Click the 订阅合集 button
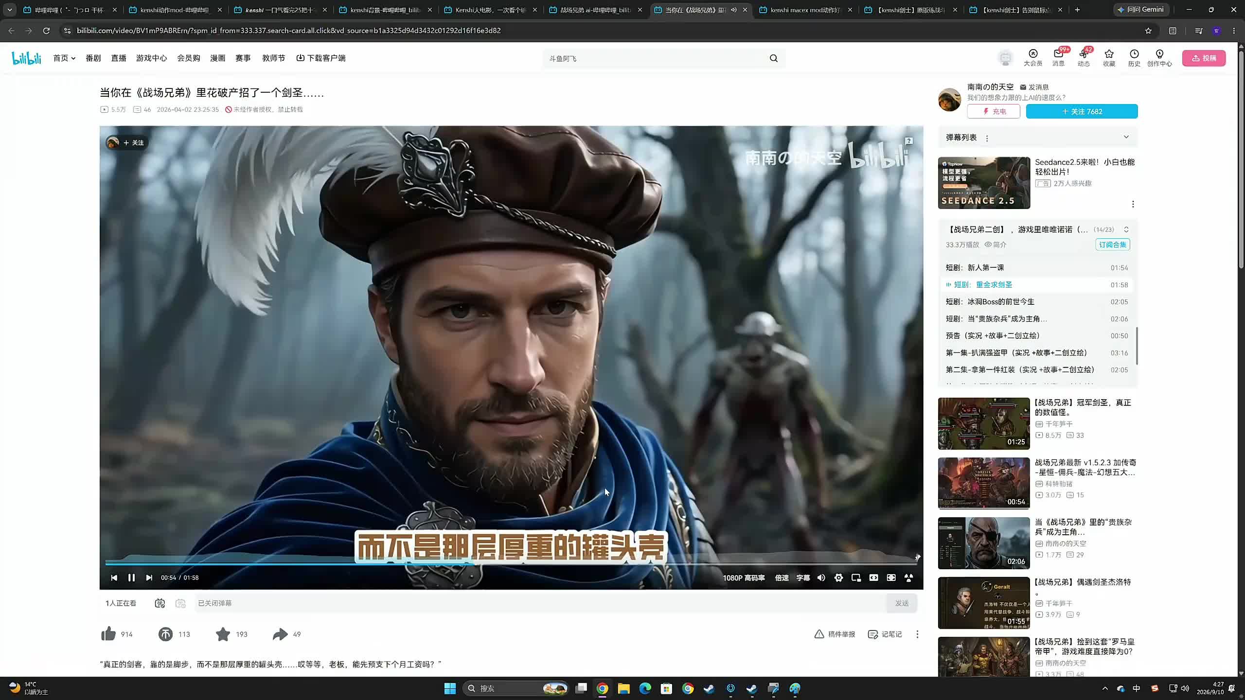Viewport: 1245px width, 700px height. (x=1112, y=245)
